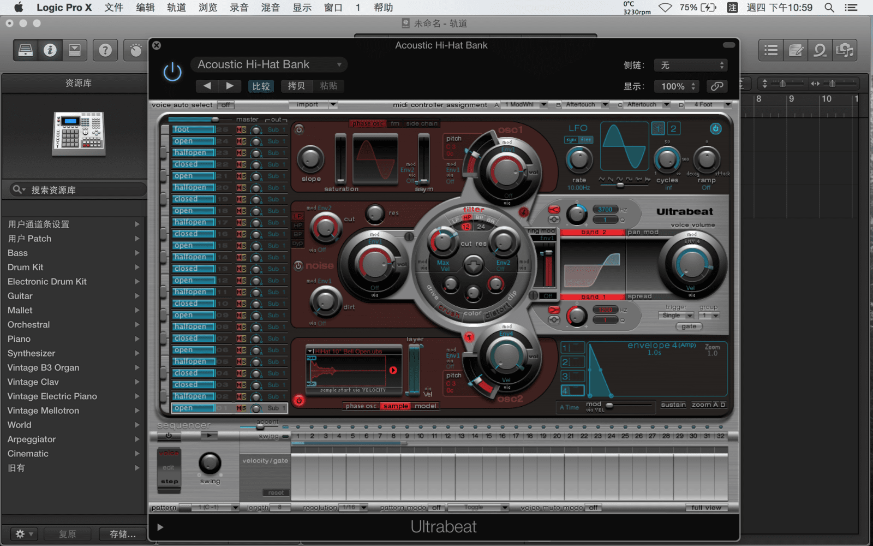Click the full view button
Image resolution: width=873 pixels, height=546 pixels.
click(x=706, y=508)
